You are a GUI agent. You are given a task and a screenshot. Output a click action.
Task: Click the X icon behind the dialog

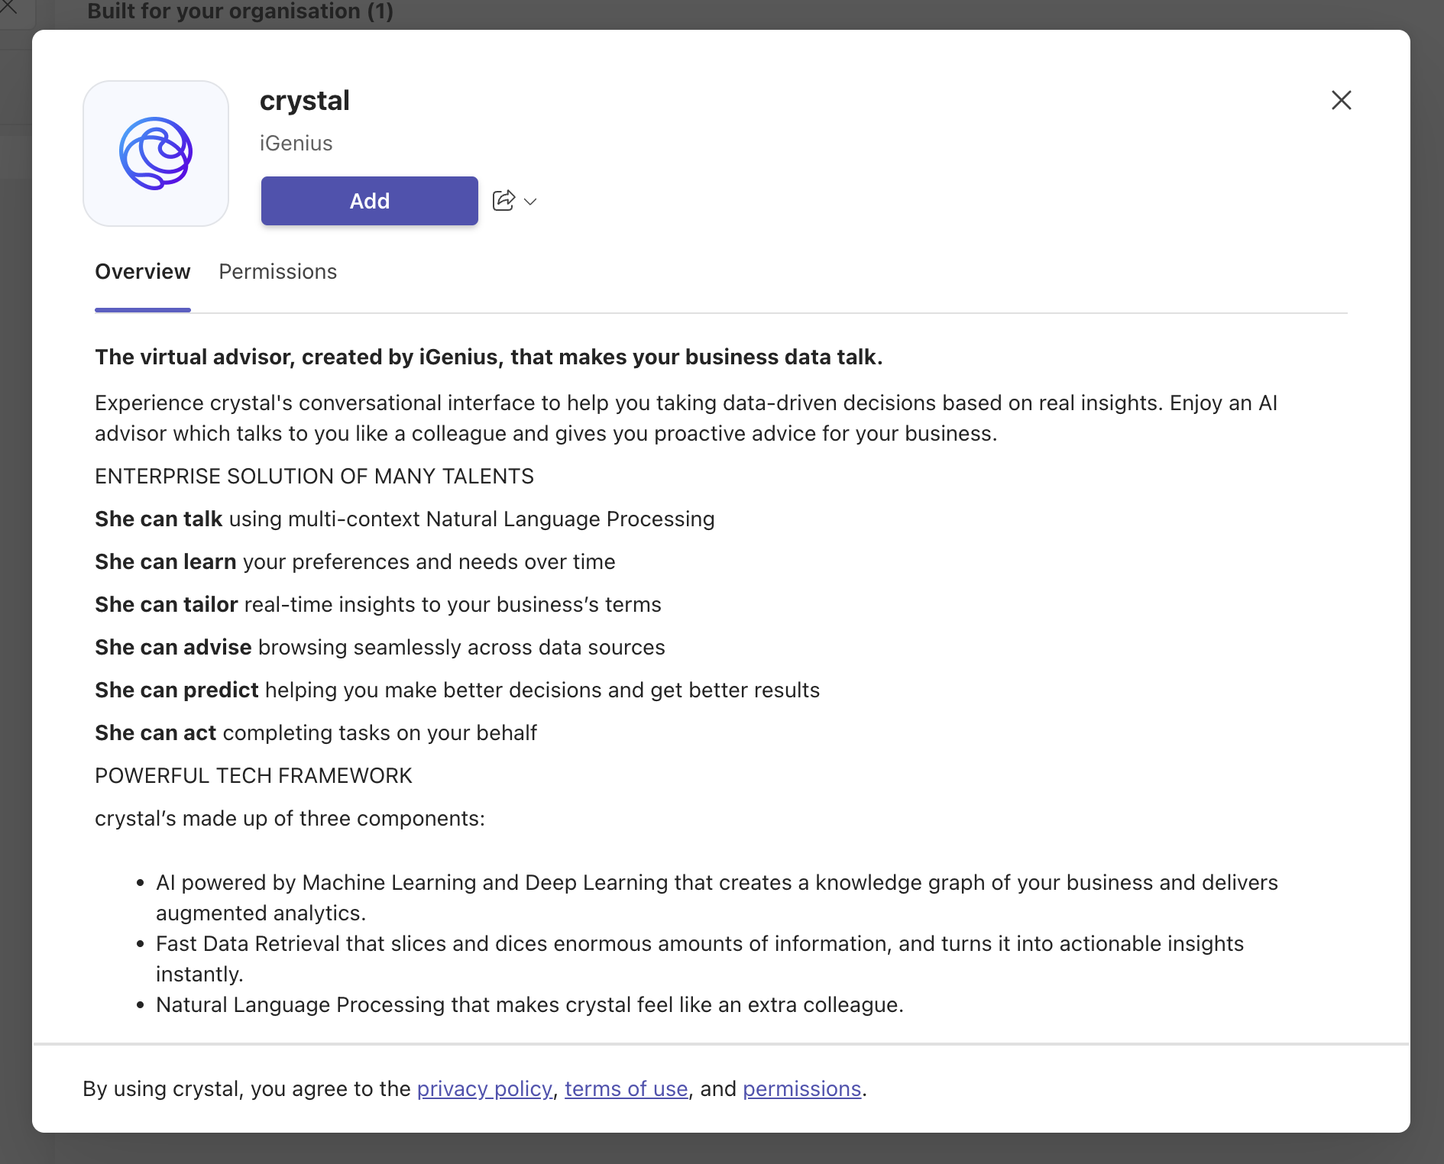tap(8, 8)
